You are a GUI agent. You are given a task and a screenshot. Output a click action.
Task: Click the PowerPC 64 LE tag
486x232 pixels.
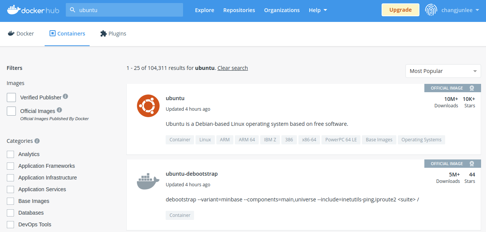pyautogui.click(x=341, y=140)
